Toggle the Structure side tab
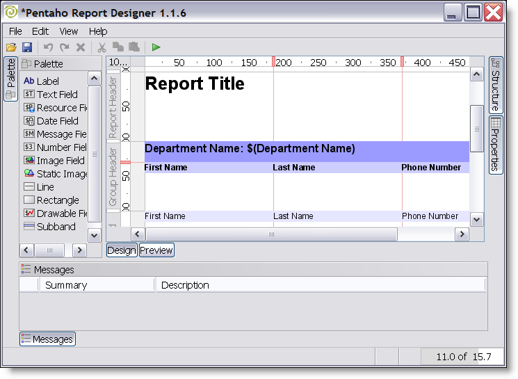The image size is (518, 379). (x=496, y=85)
